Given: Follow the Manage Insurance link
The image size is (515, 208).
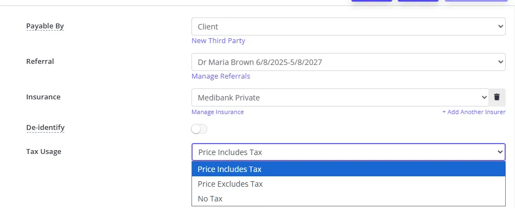Looking at the screenshot, I should pos(218,112).
